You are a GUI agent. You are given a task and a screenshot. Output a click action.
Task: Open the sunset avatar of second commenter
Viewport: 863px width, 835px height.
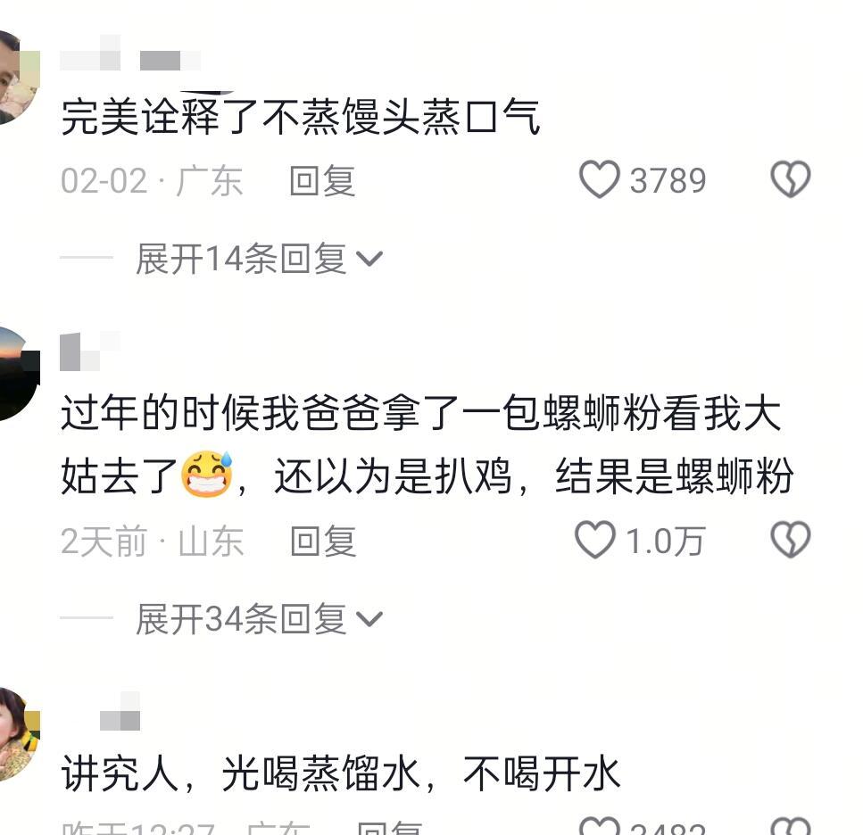point(20,374)
